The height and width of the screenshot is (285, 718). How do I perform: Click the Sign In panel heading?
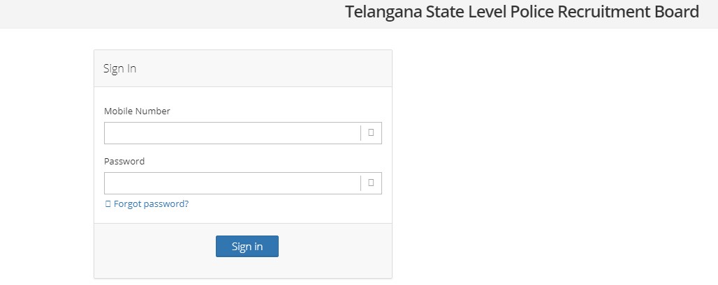pyautogui.click(x=120, y=68)
